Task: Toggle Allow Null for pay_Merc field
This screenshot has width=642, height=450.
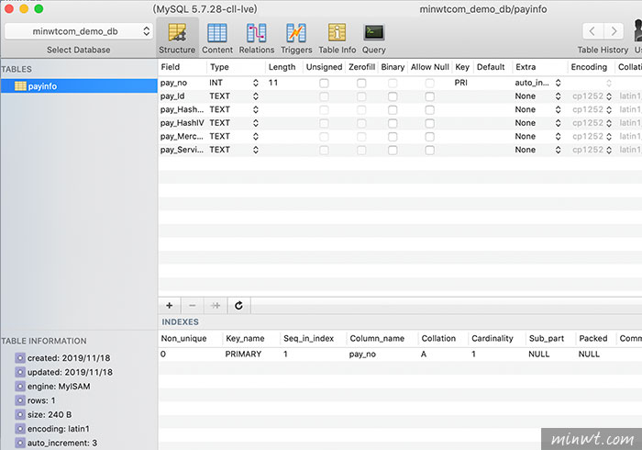Action: point(429,137)
